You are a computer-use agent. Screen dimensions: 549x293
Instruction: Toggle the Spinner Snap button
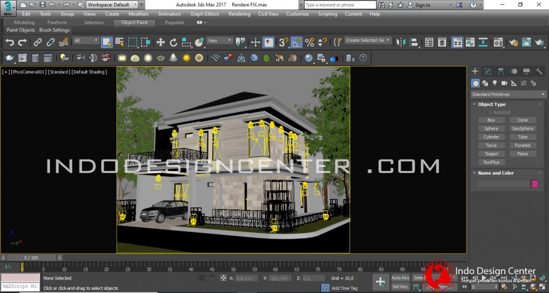[322, 42]
